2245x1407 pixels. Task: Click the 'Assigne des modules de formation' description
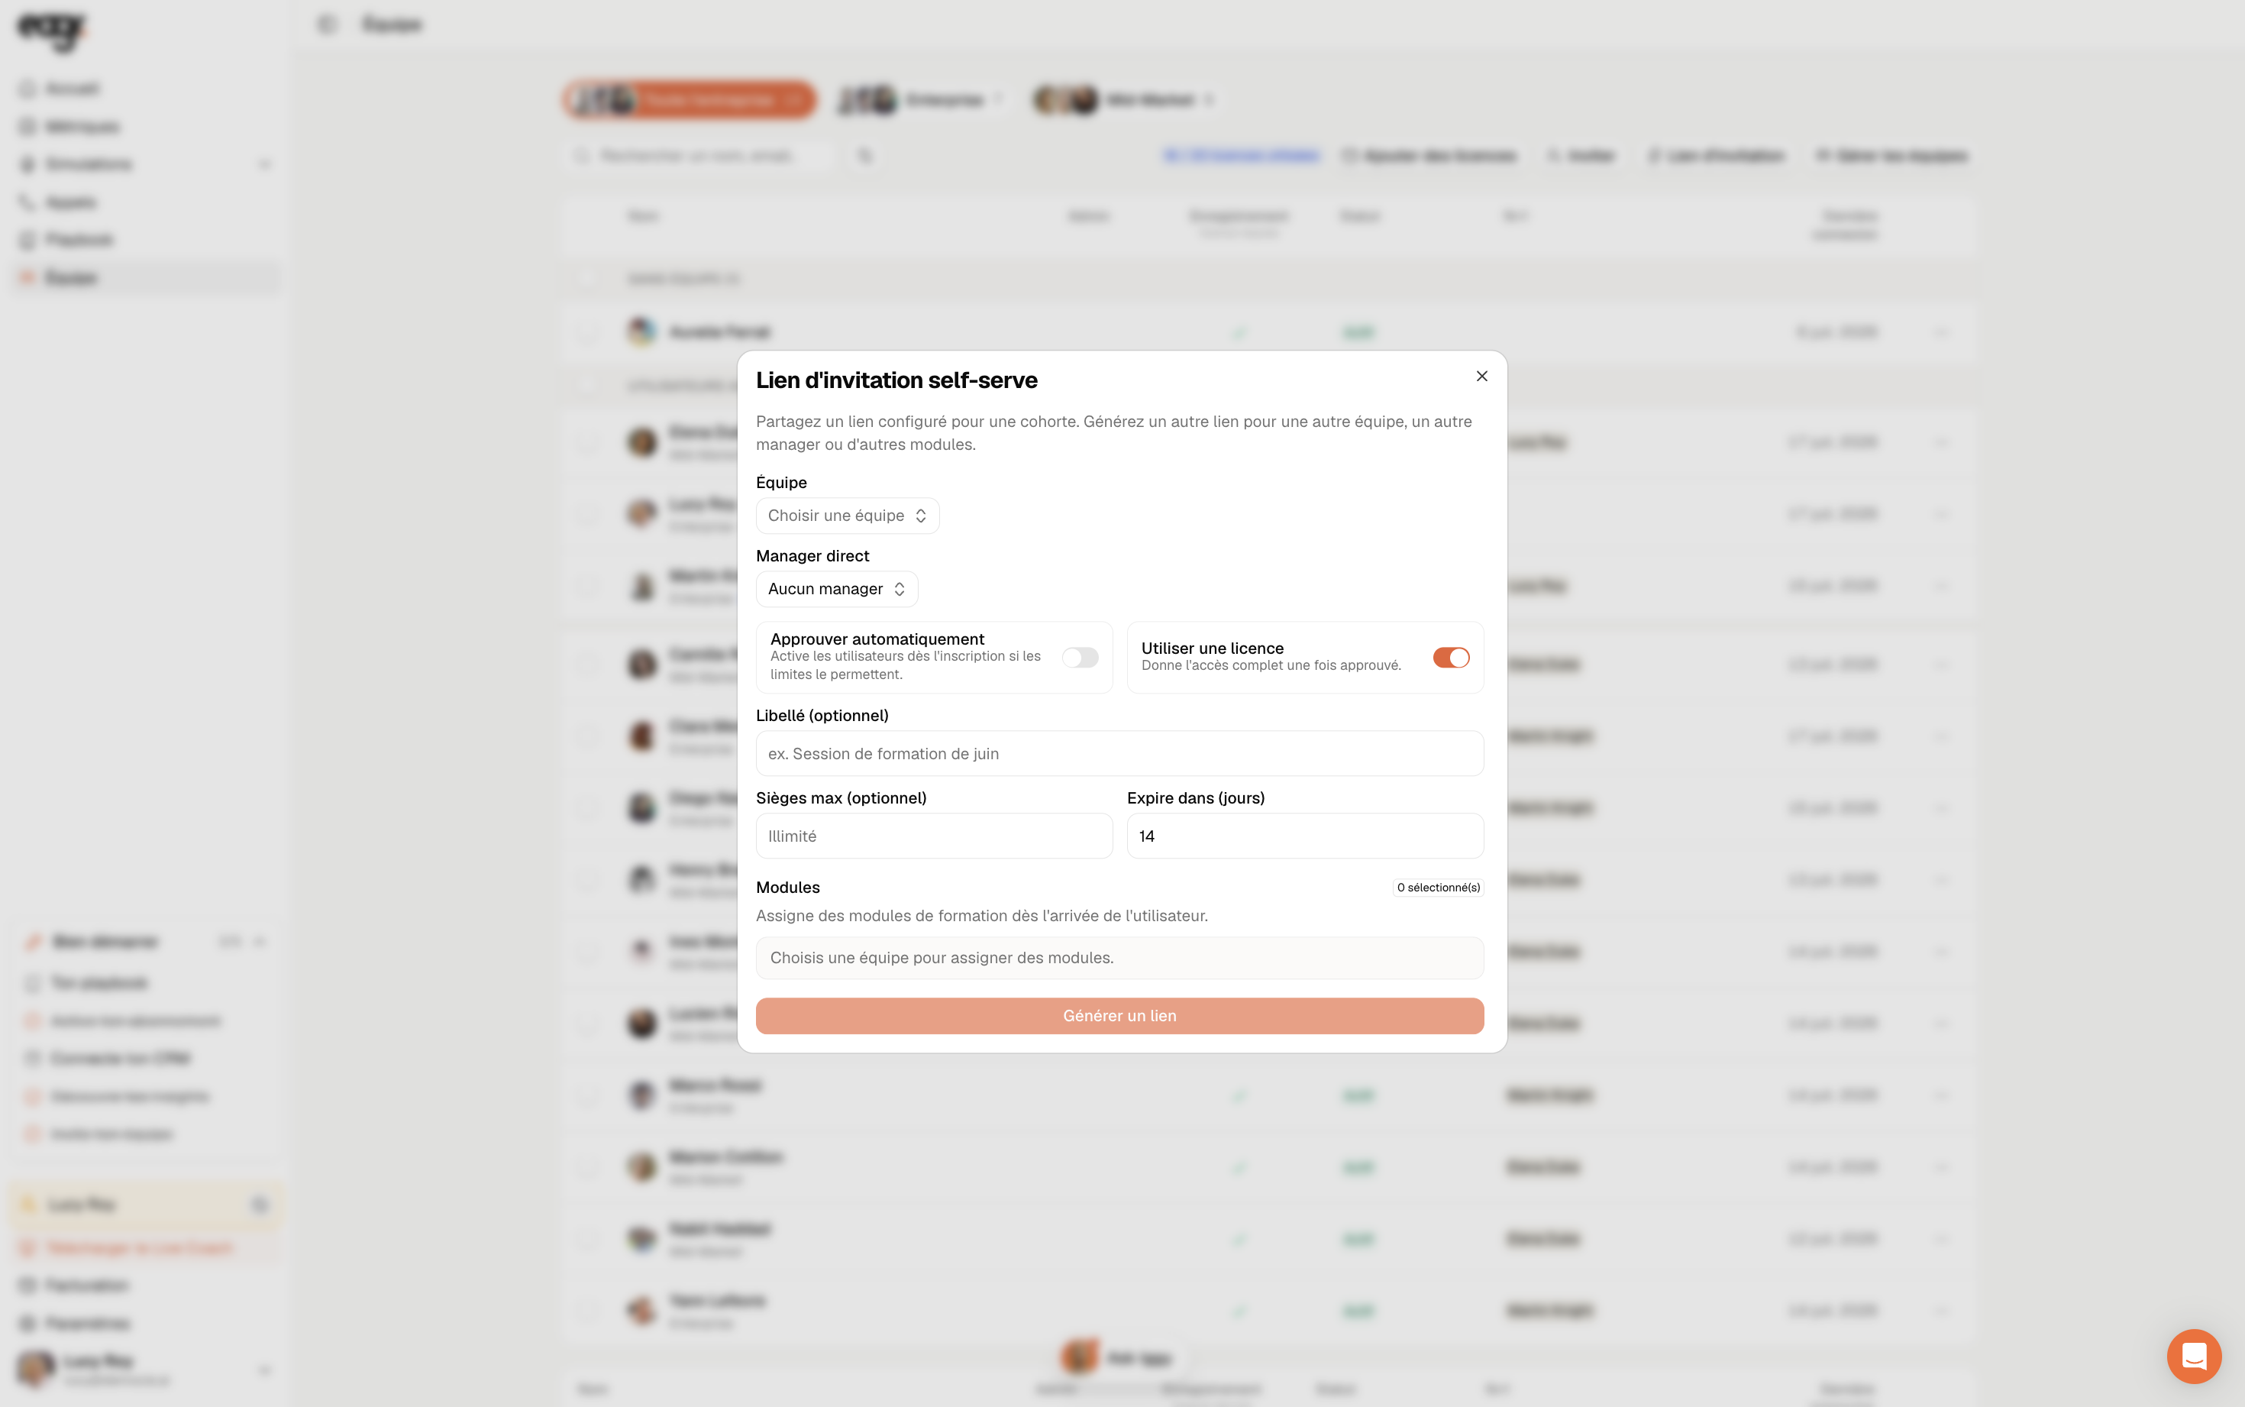981,917
